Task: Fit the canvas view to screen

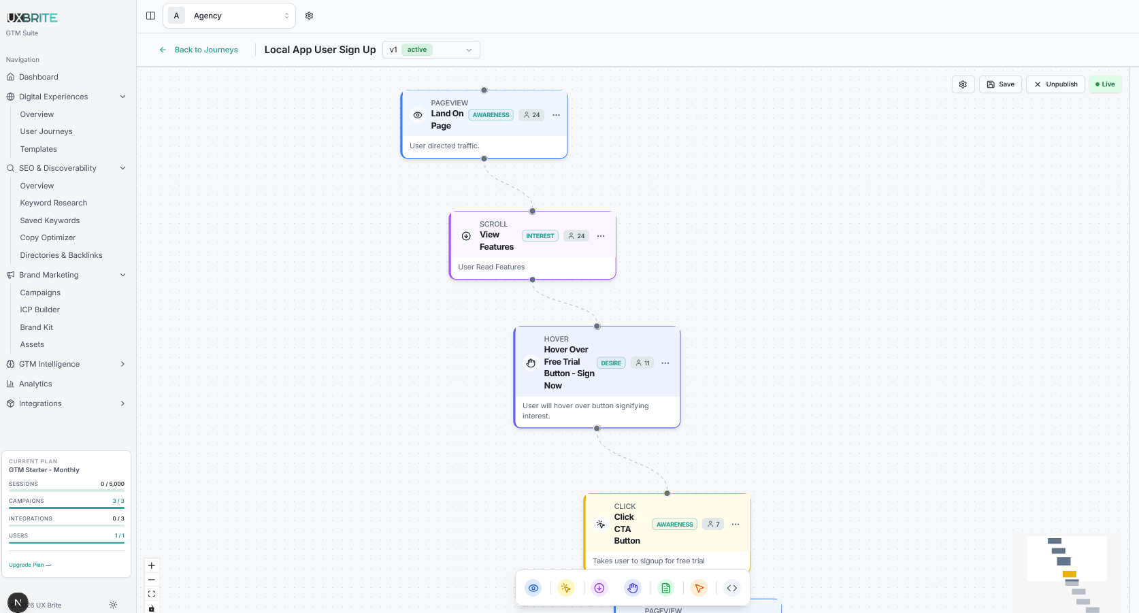Action: tap(152, 594)
